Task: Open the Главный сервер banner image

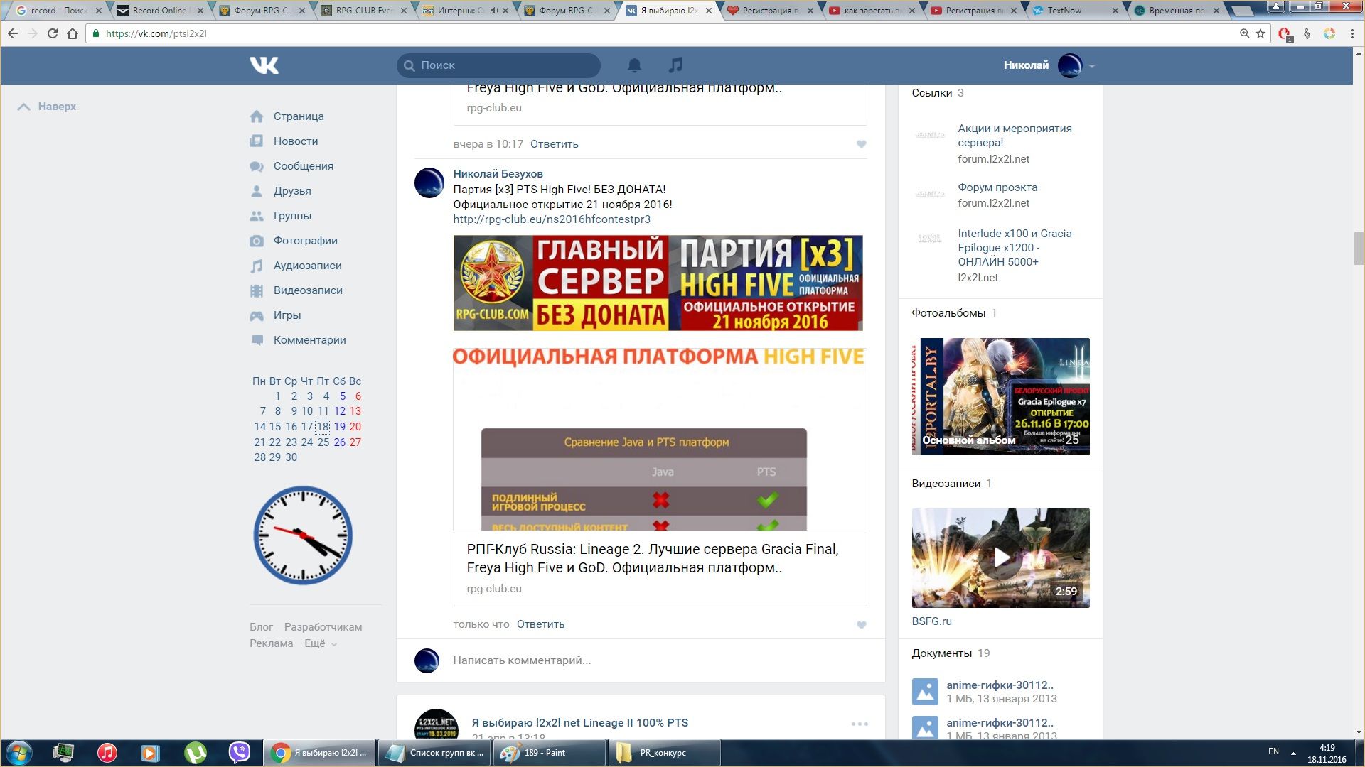Action: [x=658, y=283]
